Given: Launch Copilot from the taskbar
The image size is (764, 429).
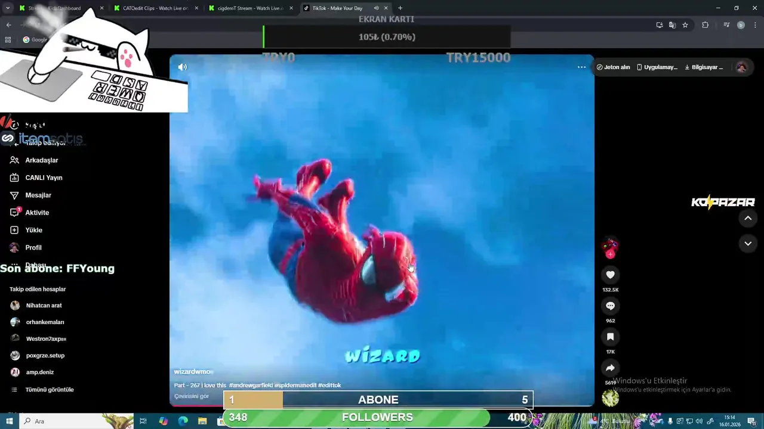Looking at the screenshot, I should click(164, 421).
